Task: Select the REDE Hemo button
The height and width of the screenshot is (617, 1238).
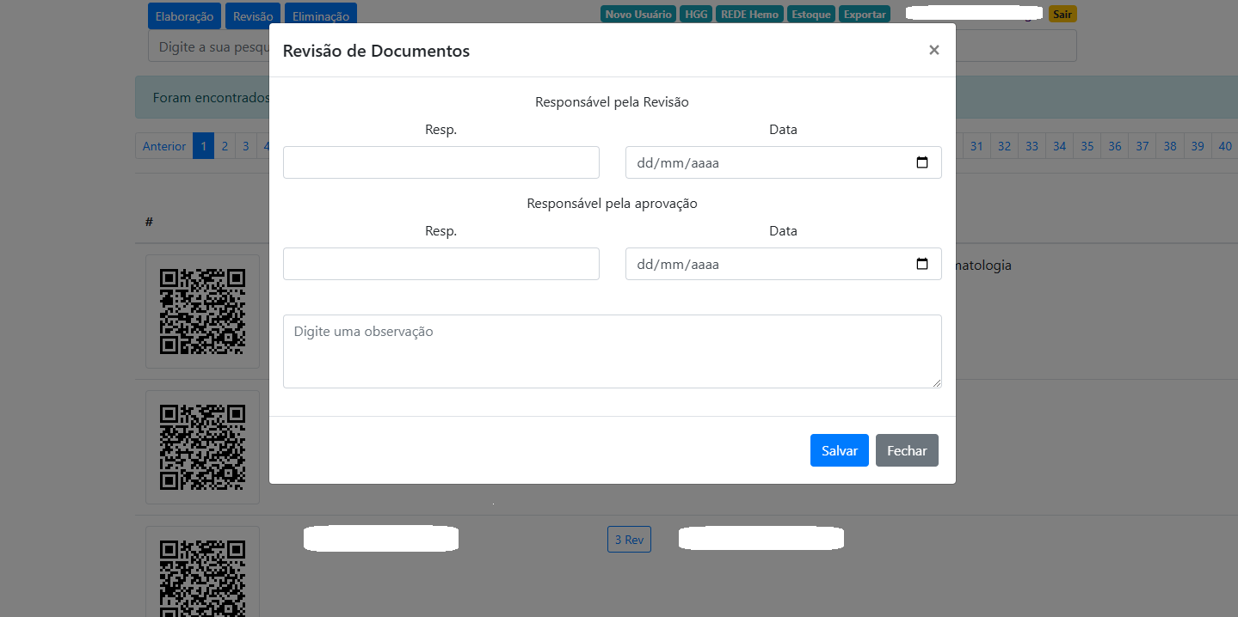Action: tap(749, 15)
